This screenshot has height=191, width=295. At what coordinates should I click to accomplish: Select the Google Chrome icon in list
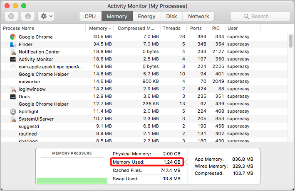[x=13, y=37]
